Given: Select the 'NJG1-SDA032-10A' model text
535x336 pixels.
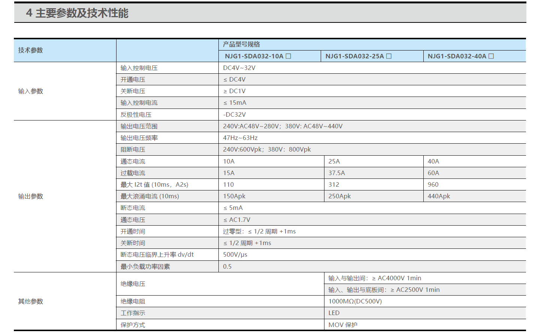Looking at the screenshot, I should pyautogui.click(x=254, y=56).
